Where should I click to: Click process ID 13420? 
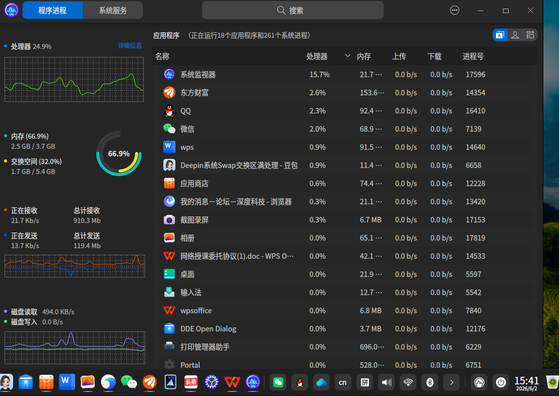pyautogui.click(x=475, y=202)
